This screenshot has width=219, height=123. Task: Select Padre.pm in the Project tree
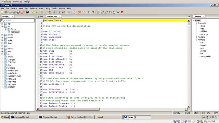pyautogui.click(x=15, y=32)
